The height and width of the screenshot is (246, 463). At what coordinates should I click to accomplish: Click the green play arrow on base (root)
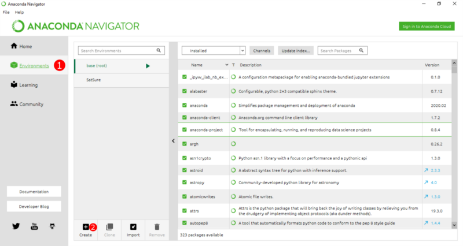click(x=148, y=66)
